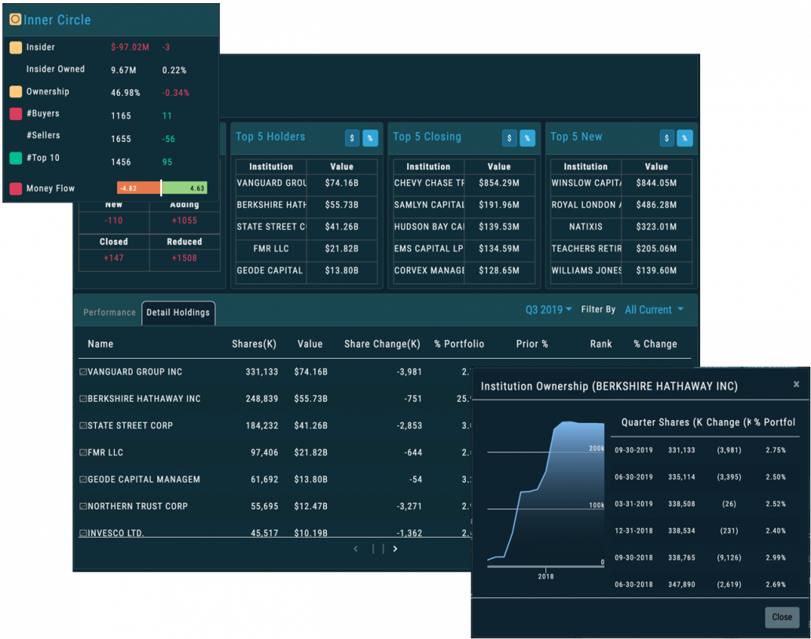Click the #Top 10 green swatch
Image resolution: width=811 pixels, height=639 pixels.
tap(16, 158)
